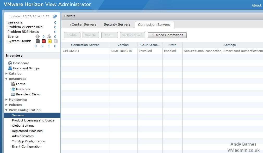Viewport: 263px width, 153px height.
Task: Switch to the Security Servers tab
Action: (x=117, y=24)
